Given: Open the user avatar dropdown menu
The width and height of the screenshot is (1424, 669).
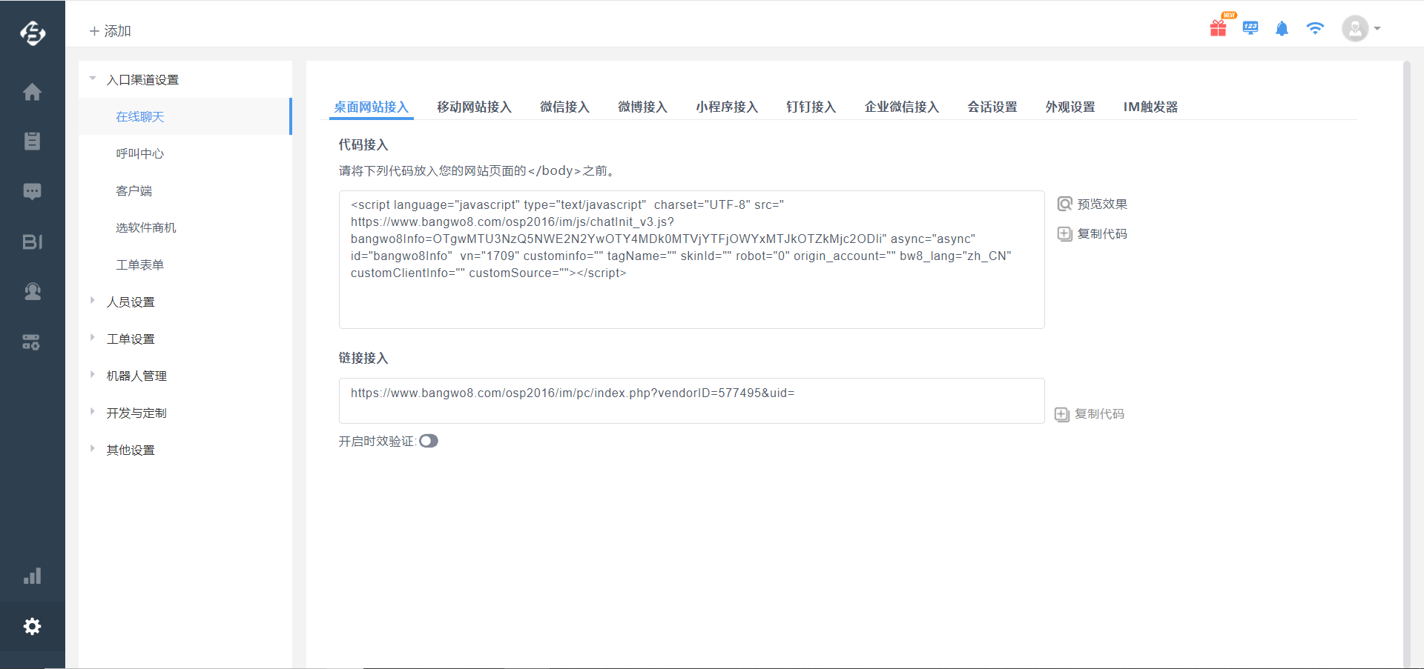Looking at the screenshot, I should [1361, 29].
